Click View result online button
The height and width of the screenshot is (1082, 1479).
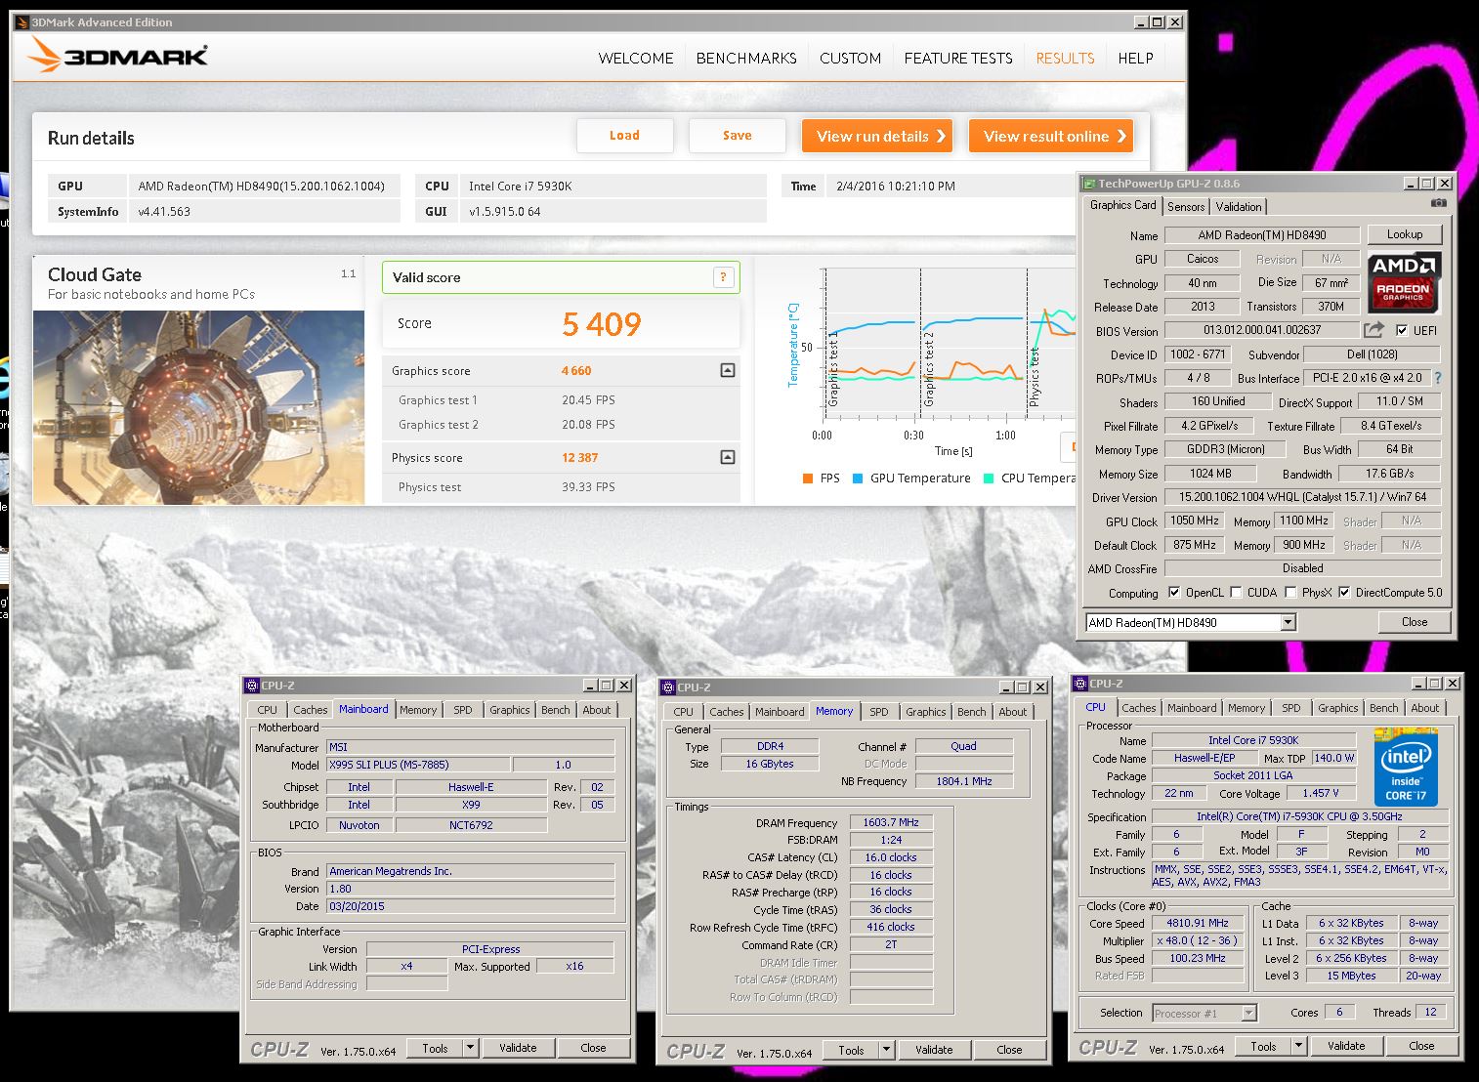pyautogui.click(x=1051, y=136)
